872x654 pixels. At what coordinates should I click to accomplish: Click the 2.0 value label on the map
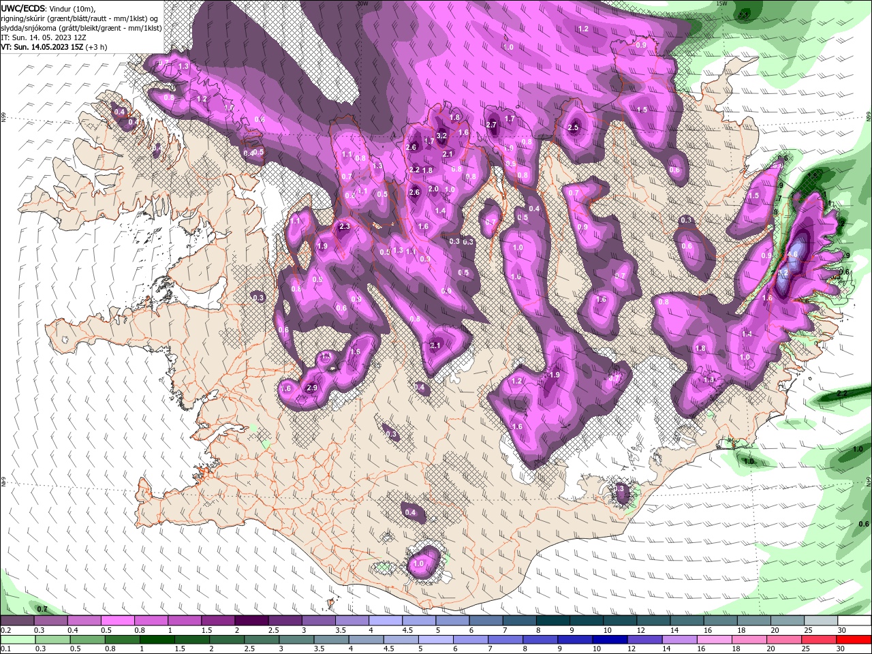pyautogui.click(x=433, y=189)
